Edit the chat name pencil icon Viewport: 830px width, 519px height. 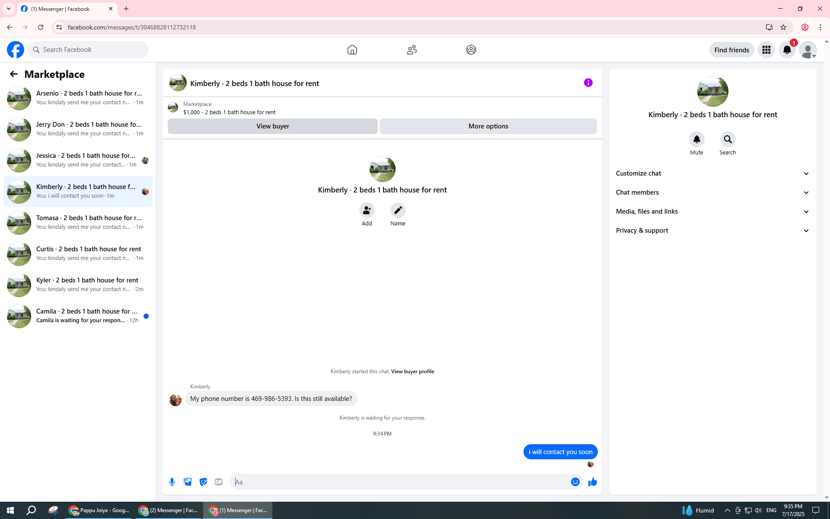pyautogui.click(x=398, y=210)
